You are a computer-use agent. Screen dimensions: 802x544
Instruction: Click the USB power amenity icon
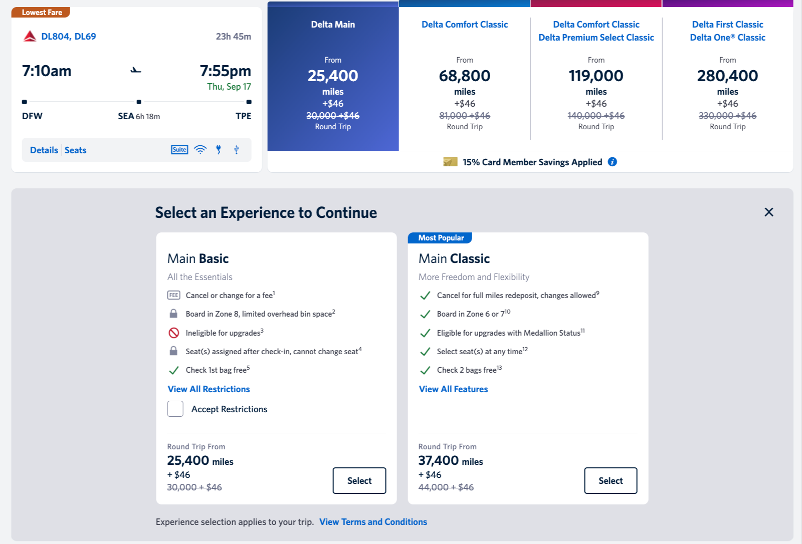[x=237, y=149]
